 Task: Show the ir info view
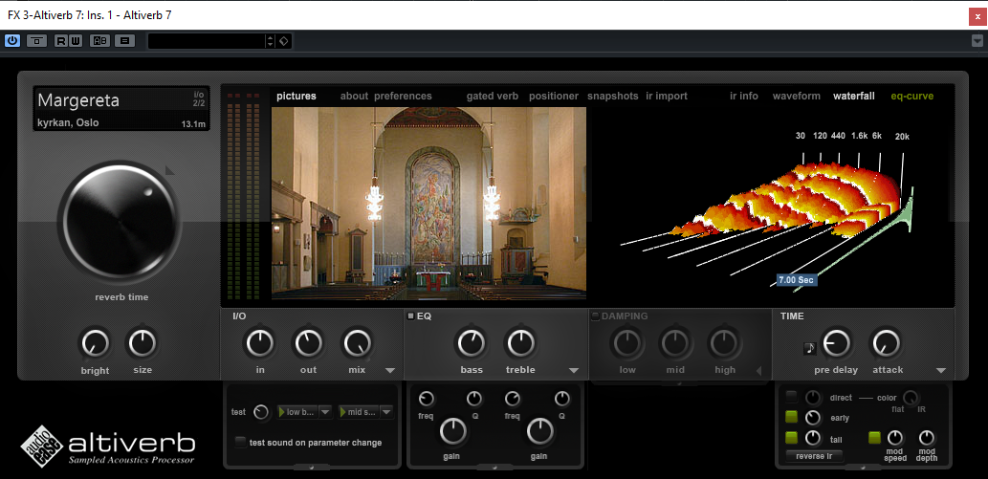coord(744,97)
